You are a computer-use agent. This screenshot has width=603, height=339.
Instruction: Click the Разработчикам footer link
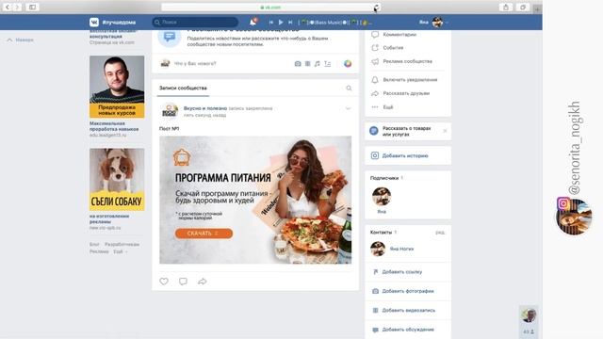122,244
